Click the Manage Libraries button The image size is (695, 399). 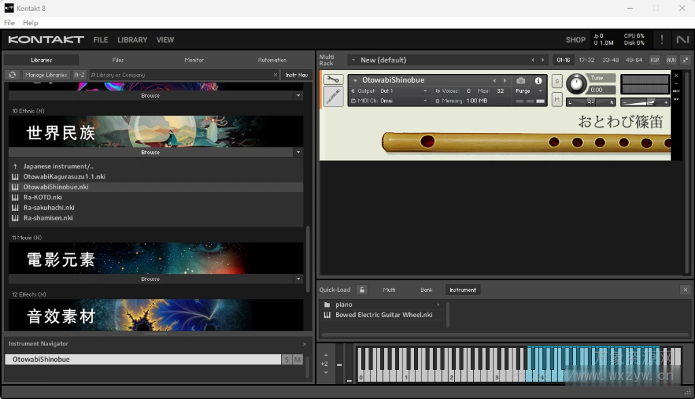coord(46,75)
